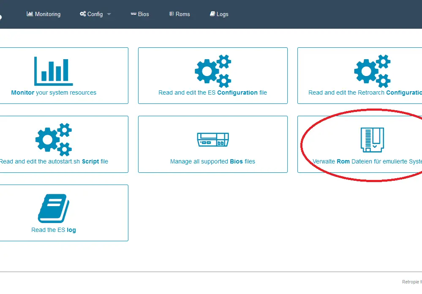This screenshot has width=422, height=294.
Task: Click the gears icon for autostart.sh Script
Action: (54, 140)
